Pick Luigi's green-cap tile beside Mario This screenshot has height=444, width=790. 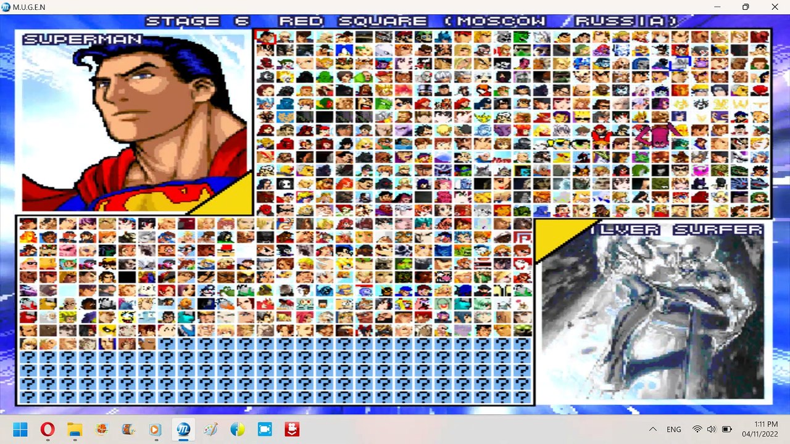point(423,37)
